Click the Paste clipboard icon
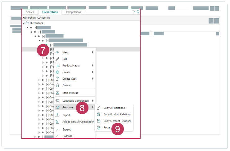Image resolution: width=230 pixels, height=151 pixels. [x=99, y=127]
